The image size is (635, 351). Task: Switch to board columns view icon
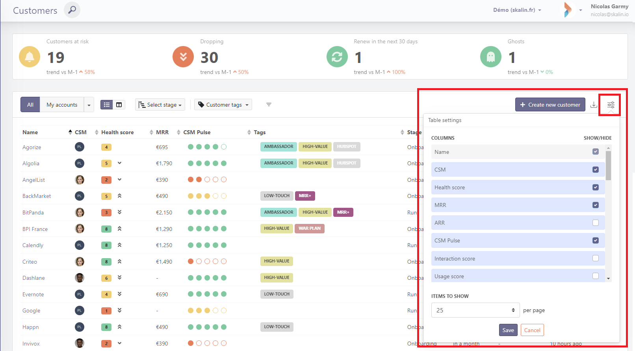(x=119, y=105)
